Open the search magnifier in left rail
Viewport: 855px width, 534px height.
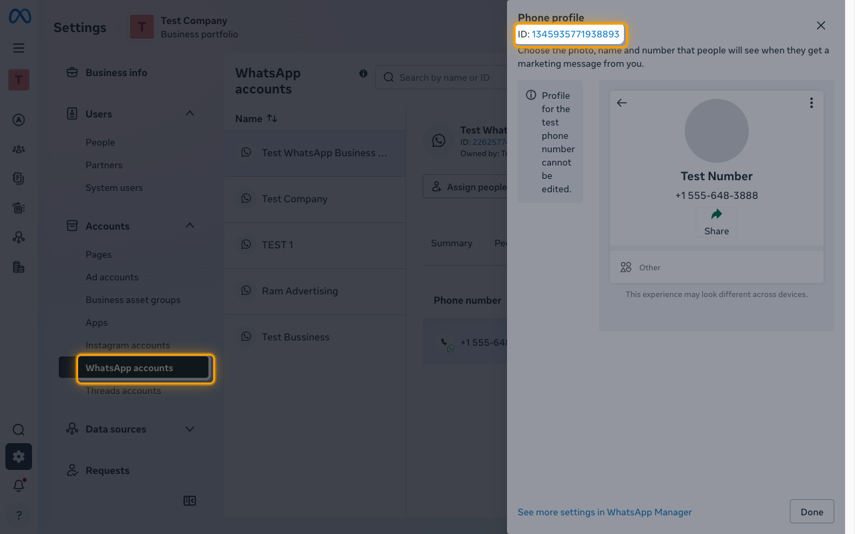pos(19,430)
